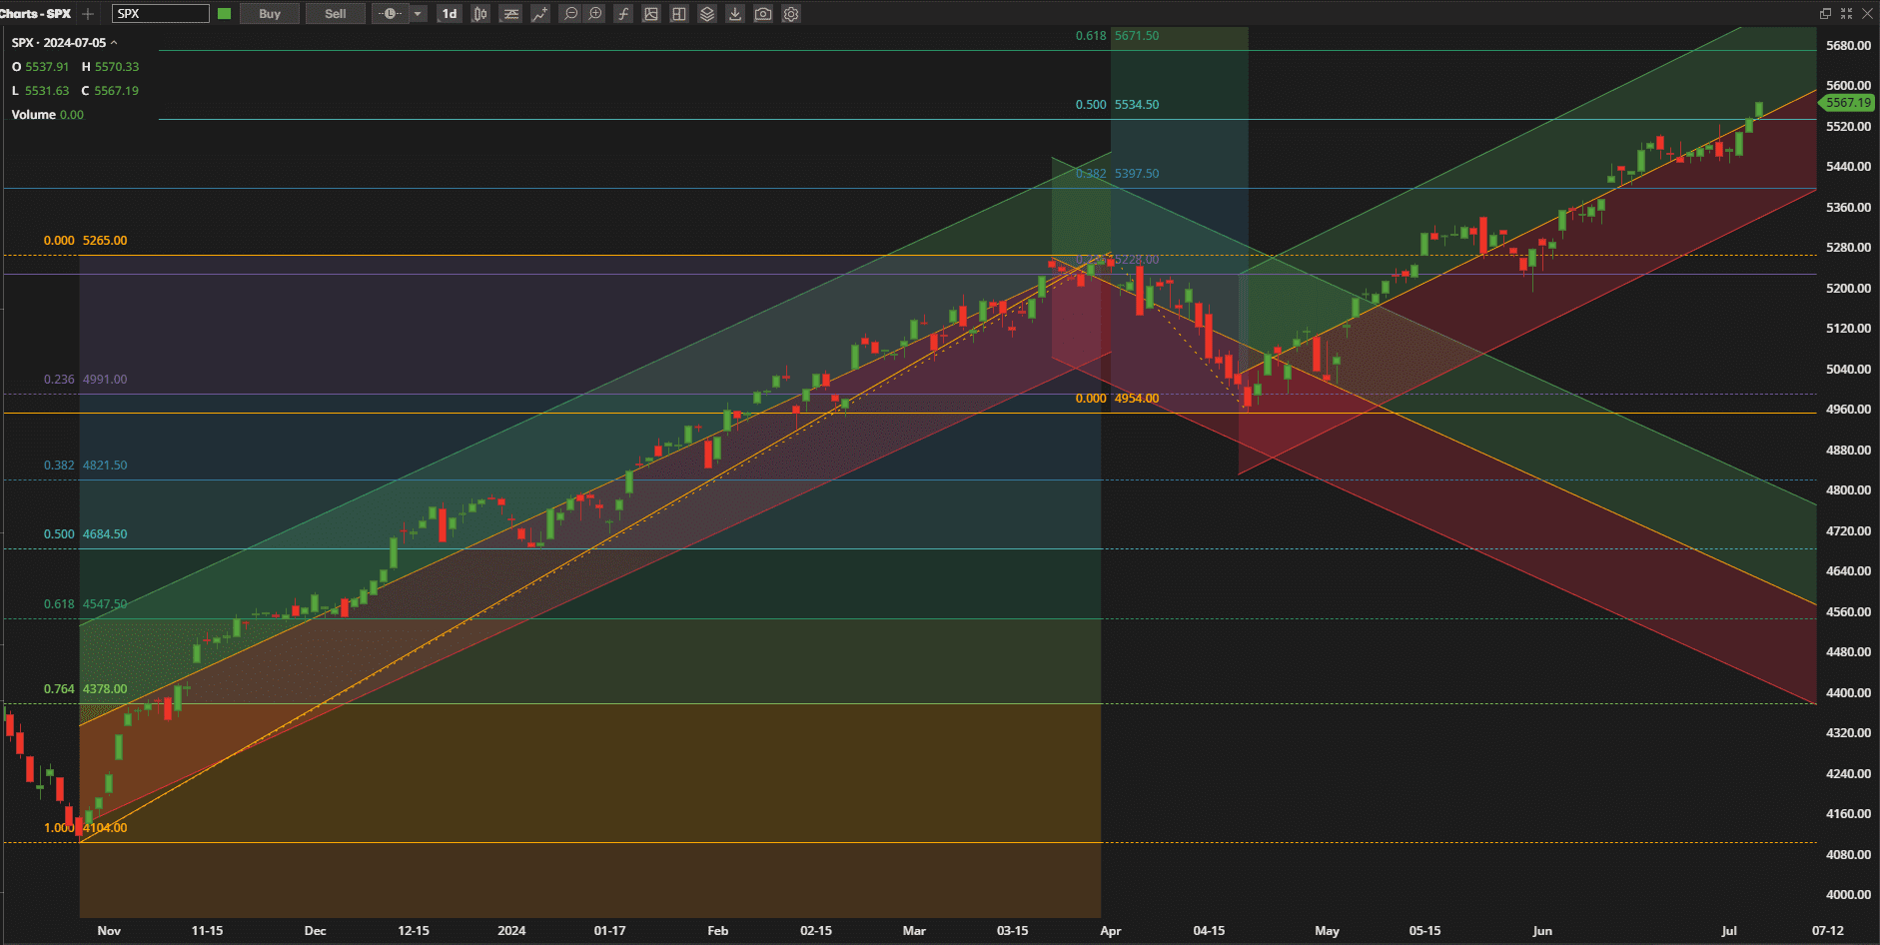This screenshot has height=945, width=1880.
Task: Click the green status color square
Action: pos(224,14)
